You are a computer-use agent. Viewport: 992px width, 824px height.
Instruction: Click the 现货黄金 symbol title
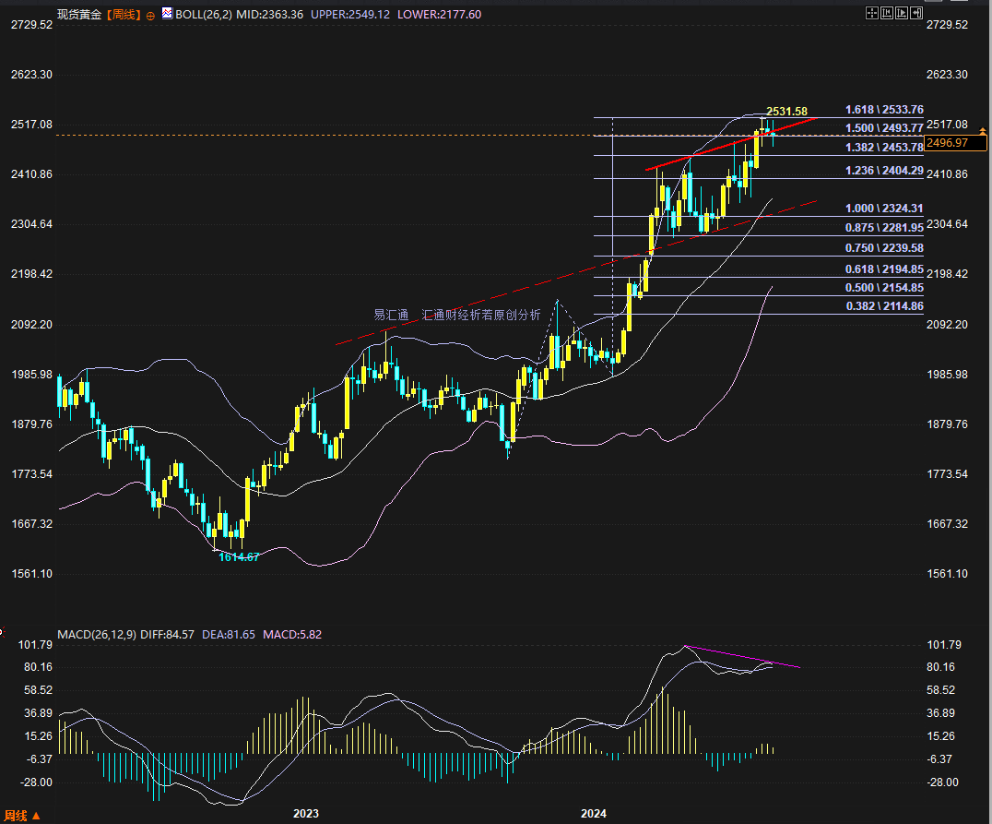click(x=78, y=14)
